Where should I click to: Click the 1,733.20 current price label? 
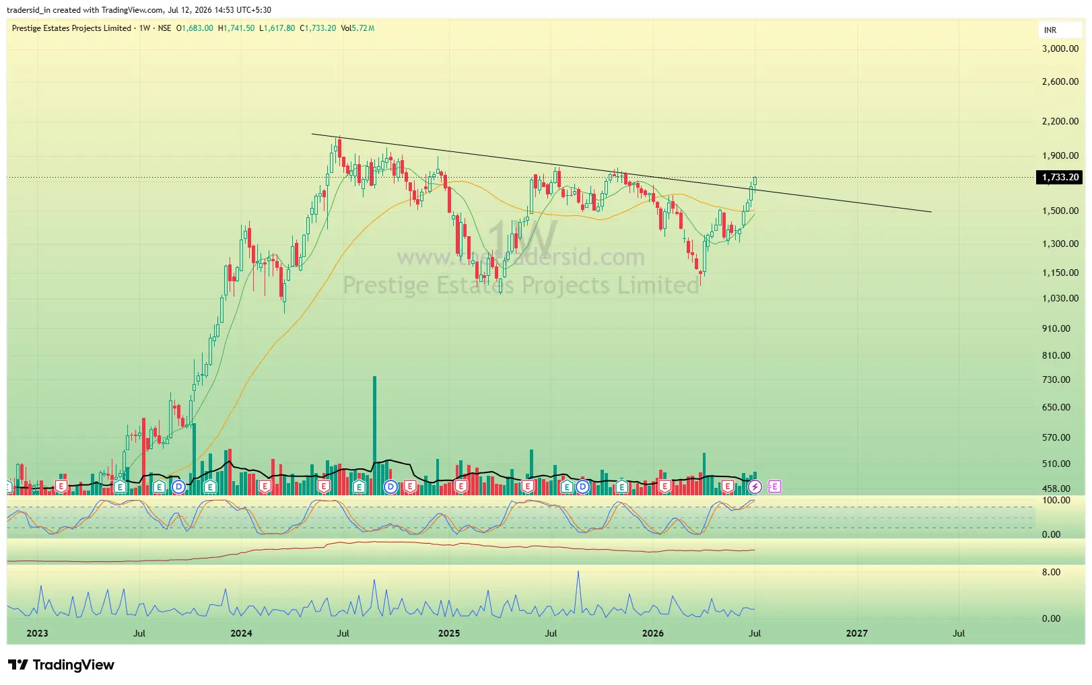[1060, 178]
